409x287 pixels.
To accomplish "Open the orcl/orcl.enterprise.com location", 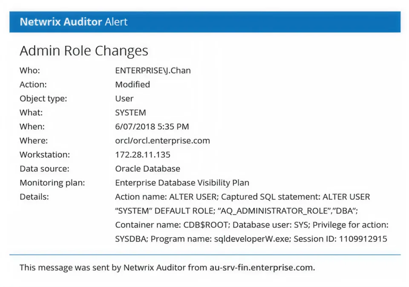I will point(163,141).
